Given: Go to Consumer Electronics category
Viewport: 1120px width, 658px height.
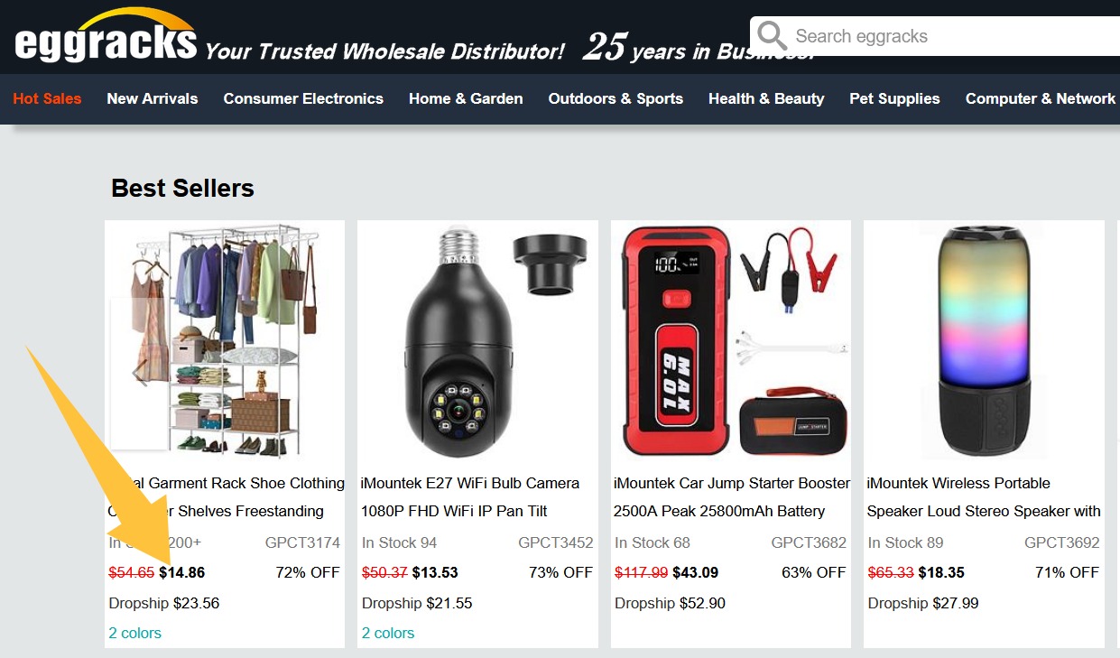Looking at the screenshot, I should point(303,98).
